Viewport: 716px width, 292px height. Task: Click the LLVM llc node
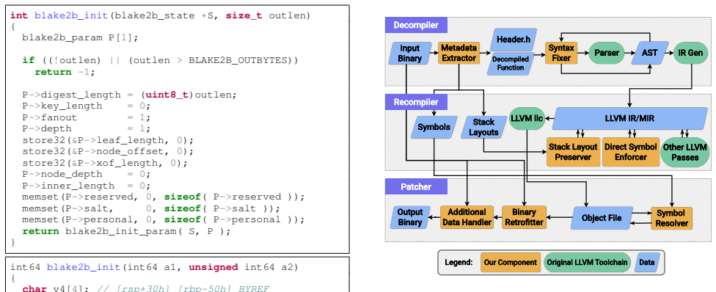(x=527, y=118)
